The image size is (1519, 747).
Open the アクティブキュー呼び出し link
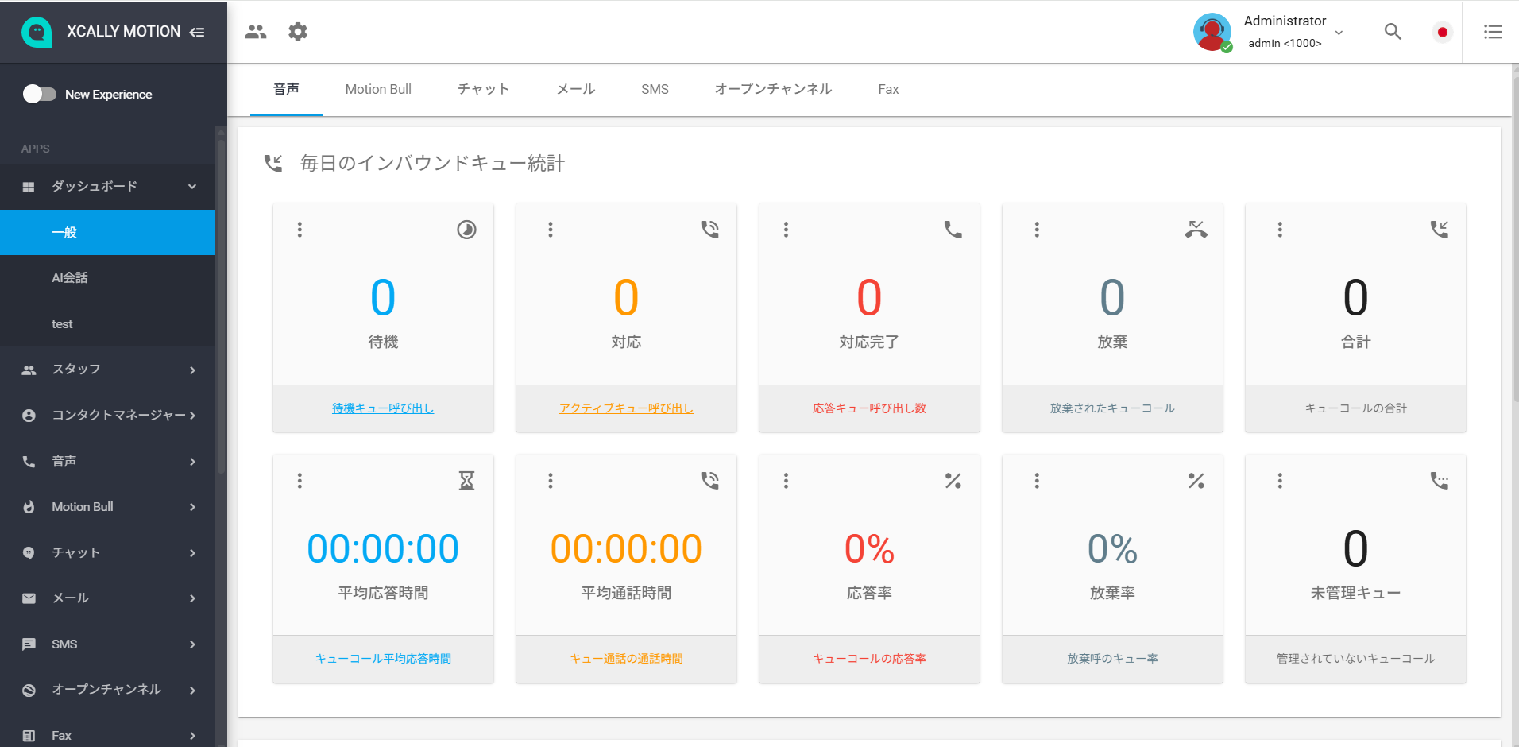pos(626,408)
